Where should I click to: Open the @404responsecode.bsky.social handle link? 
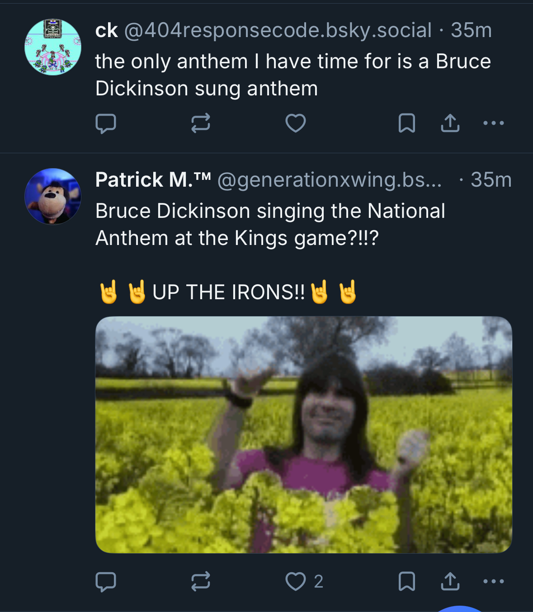(278, 30)
